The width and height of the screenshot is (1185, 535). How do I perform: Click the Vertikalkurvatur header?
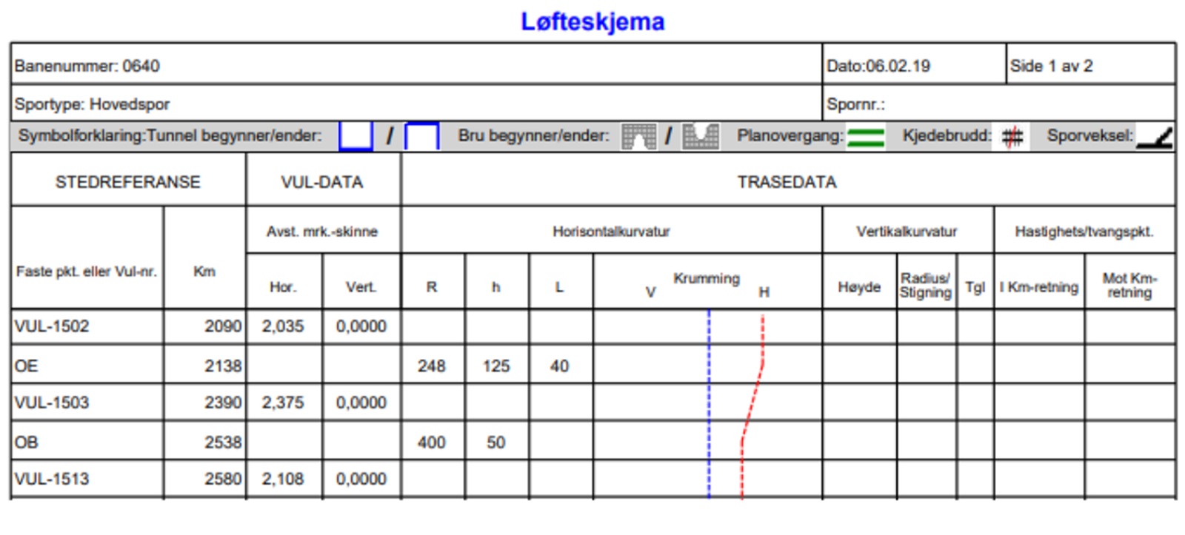click(x=907, y=232)
